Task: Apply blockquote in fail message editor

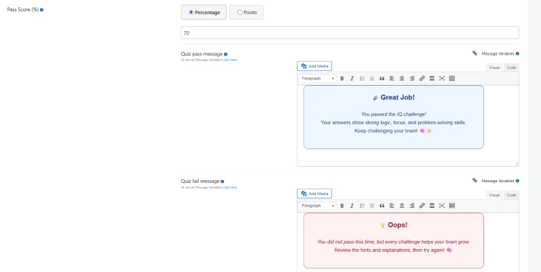Action: point(382,206)
